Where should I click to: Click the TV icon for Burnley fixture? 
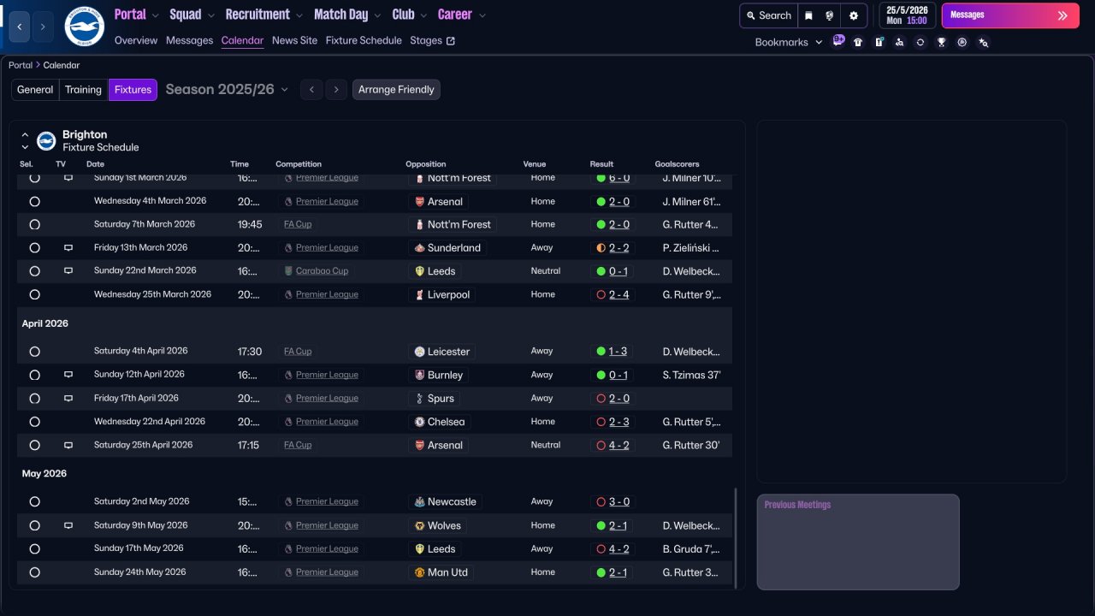[x=68, y=375]
